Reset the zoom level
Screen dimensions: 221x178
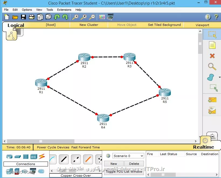[x=84, y=17]
